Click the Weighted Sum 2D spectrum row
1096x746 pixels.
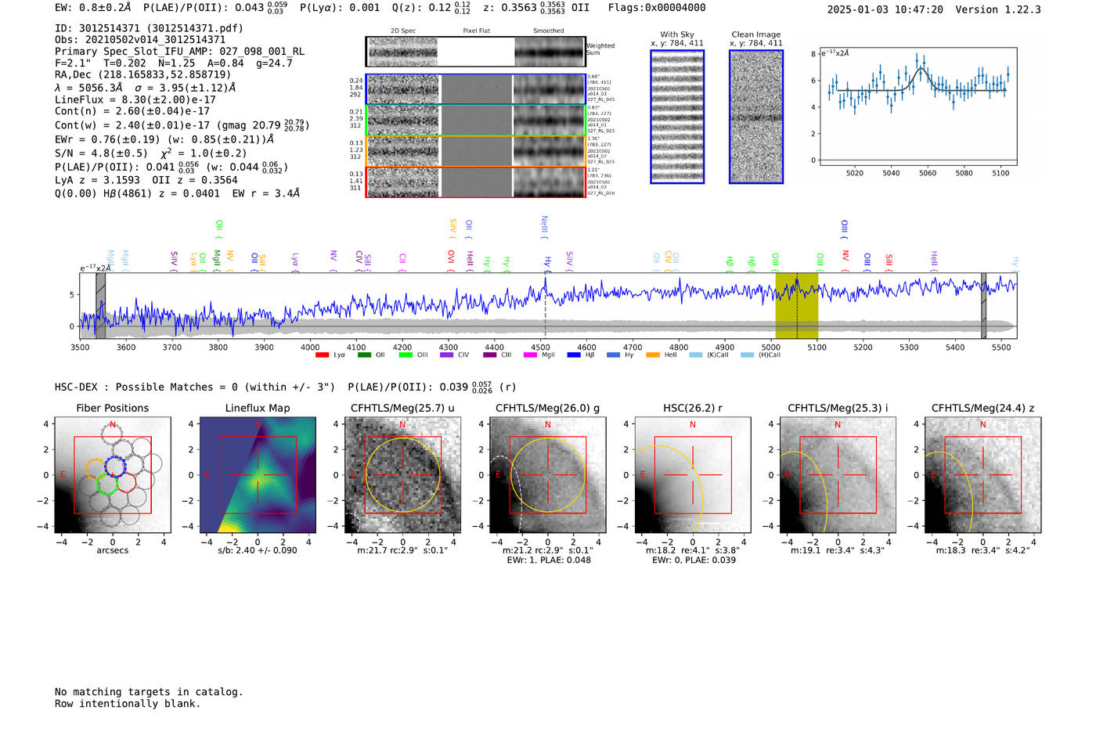click(x=476, y=52)
